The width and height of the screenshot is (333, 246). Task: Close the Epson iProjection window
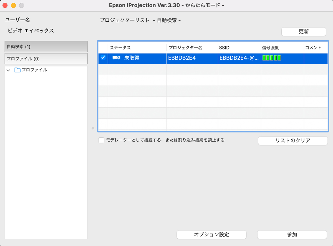[5, 6]
